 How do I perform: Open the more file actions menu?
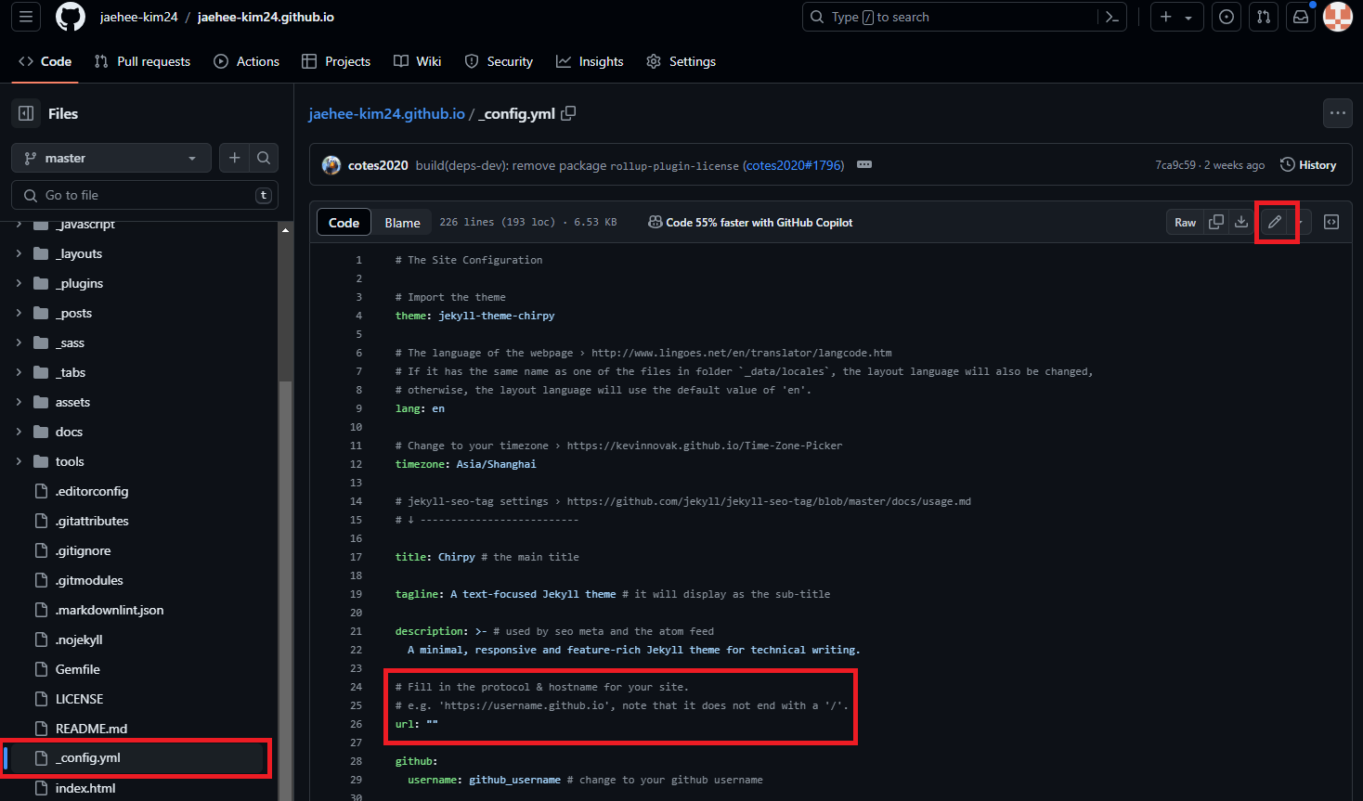1337,113
